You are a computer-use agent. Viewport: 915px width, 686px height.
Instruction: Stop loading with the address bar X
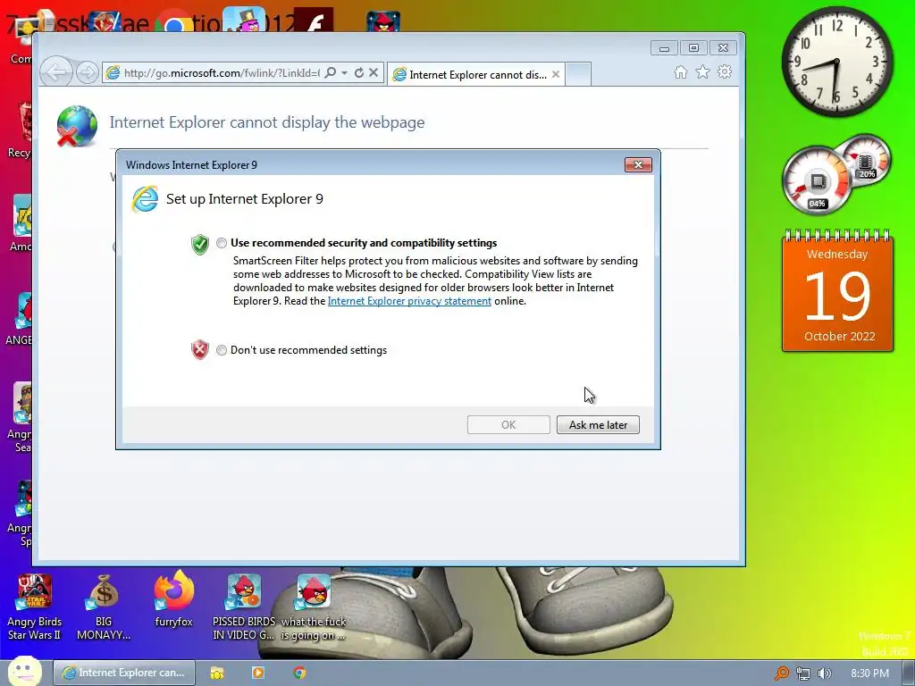pos(374,73)
